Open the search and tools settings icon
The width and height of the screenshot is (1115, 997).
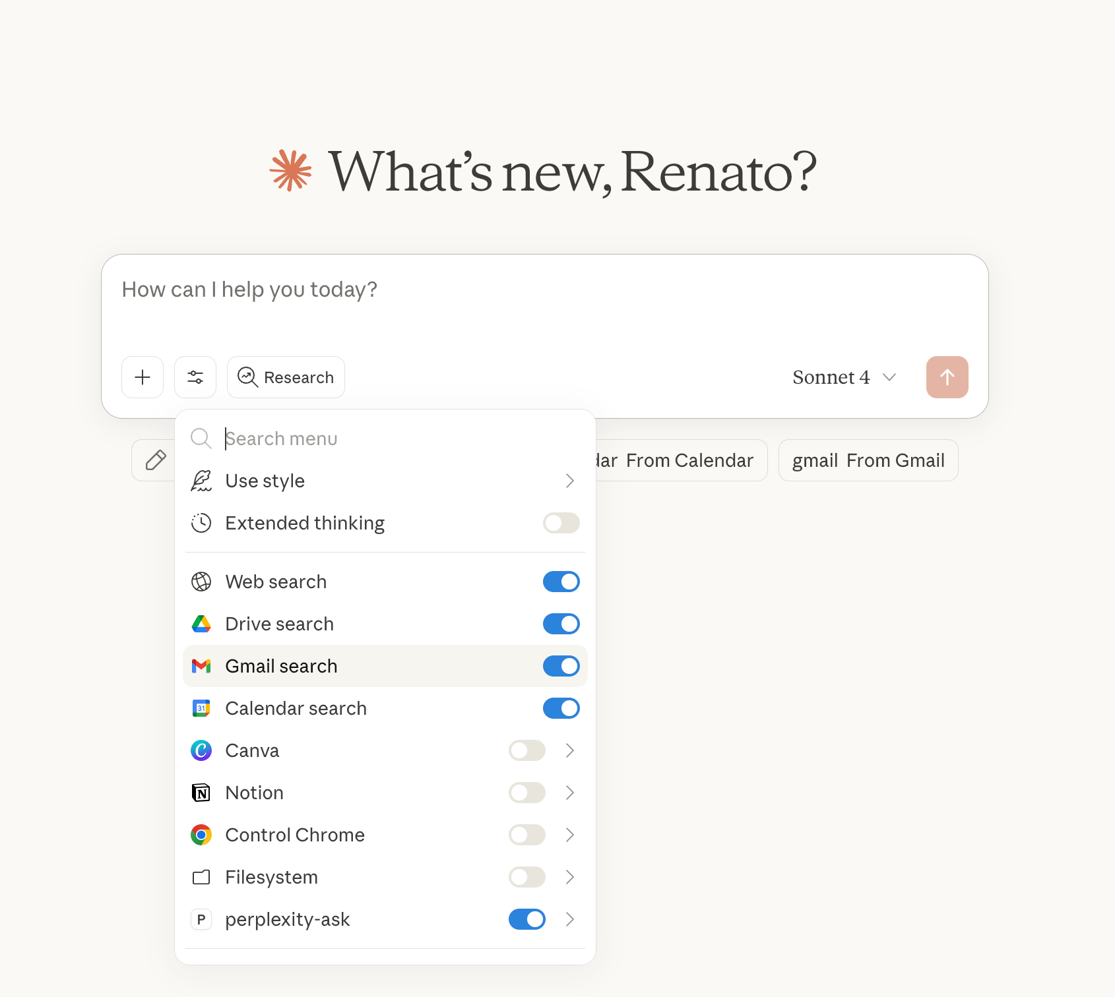click(x=195, y=377)
